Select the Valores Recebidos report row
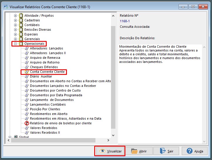This screenshot has width=212, height=160. [x=43, y=128]
